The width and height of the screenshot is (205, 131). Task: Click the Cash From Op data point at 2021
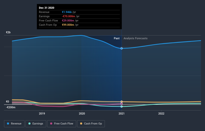click(x=121, y=101)
